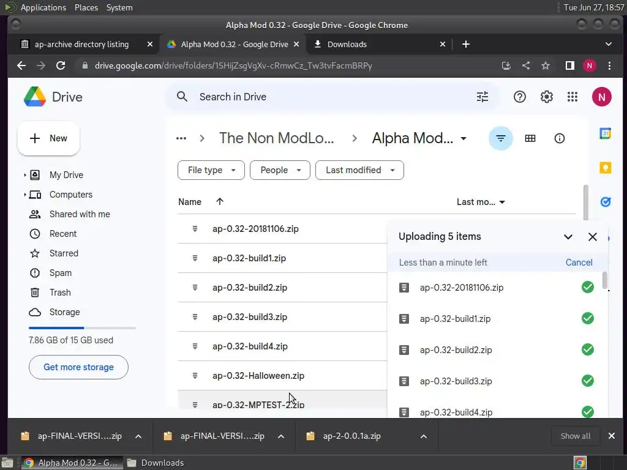
Task: Expand the My Drive tree
Action: pos(24,175)
